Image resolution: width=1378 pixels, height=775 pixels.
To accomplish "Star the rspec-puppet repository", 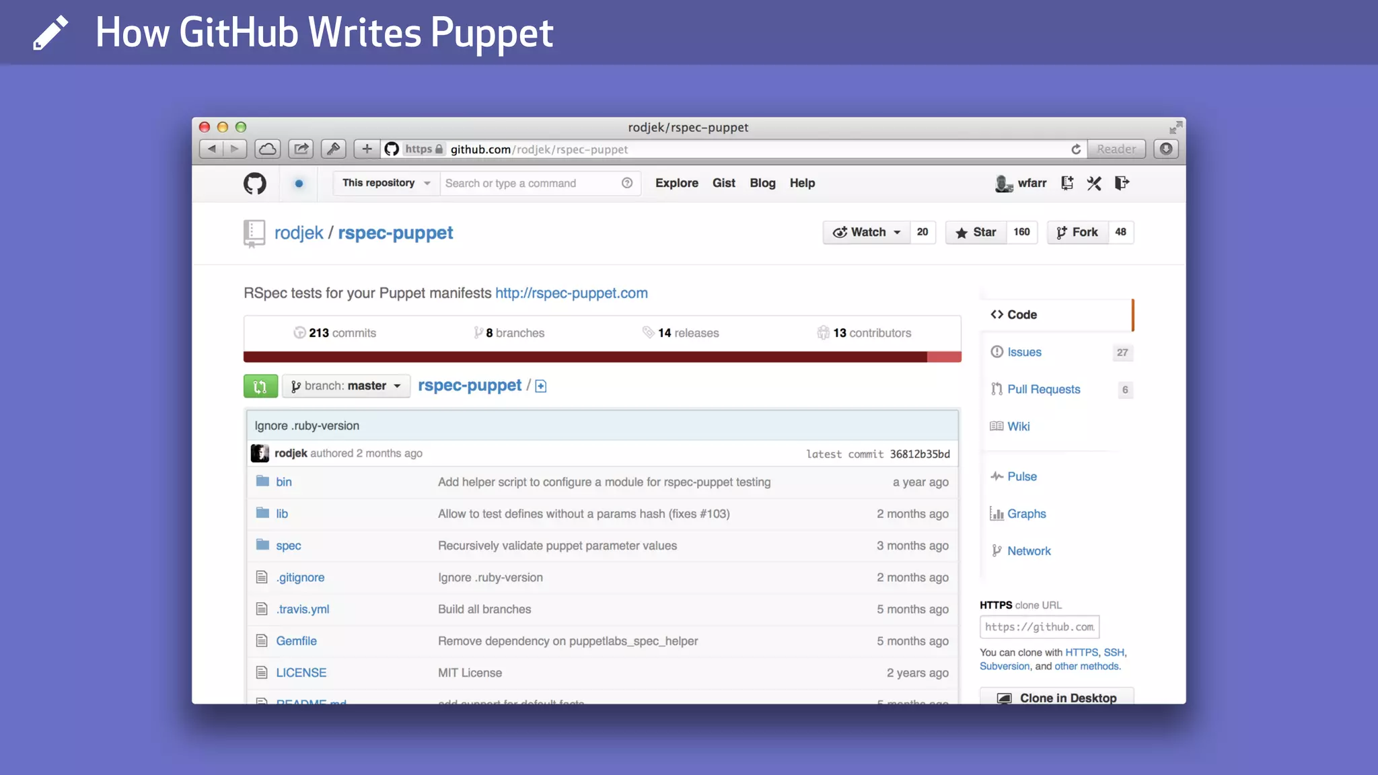I will click(x=976, y=232).
